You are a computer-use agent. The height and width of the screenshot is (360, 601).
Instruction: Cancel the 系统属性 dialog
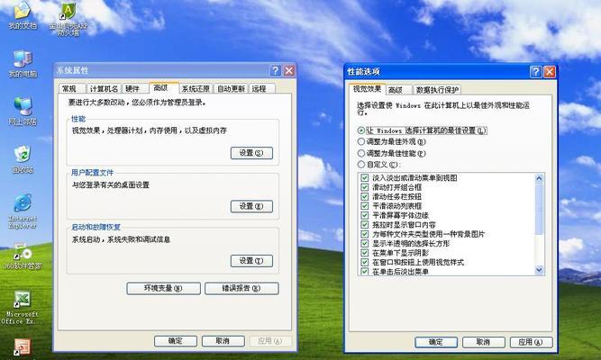click(x=223, y=341)
